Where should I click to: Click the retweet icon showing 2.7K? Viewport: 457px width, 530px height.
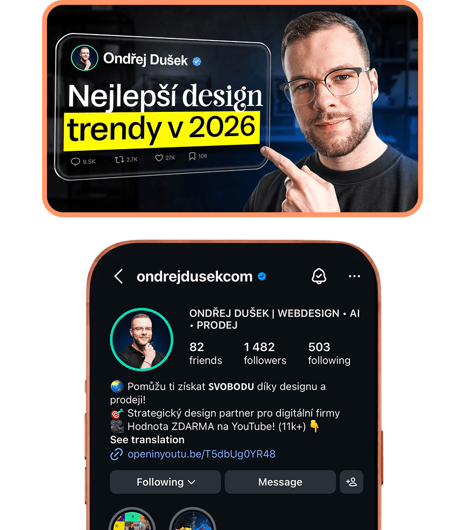pyautogui.click(x=119, y=159)
